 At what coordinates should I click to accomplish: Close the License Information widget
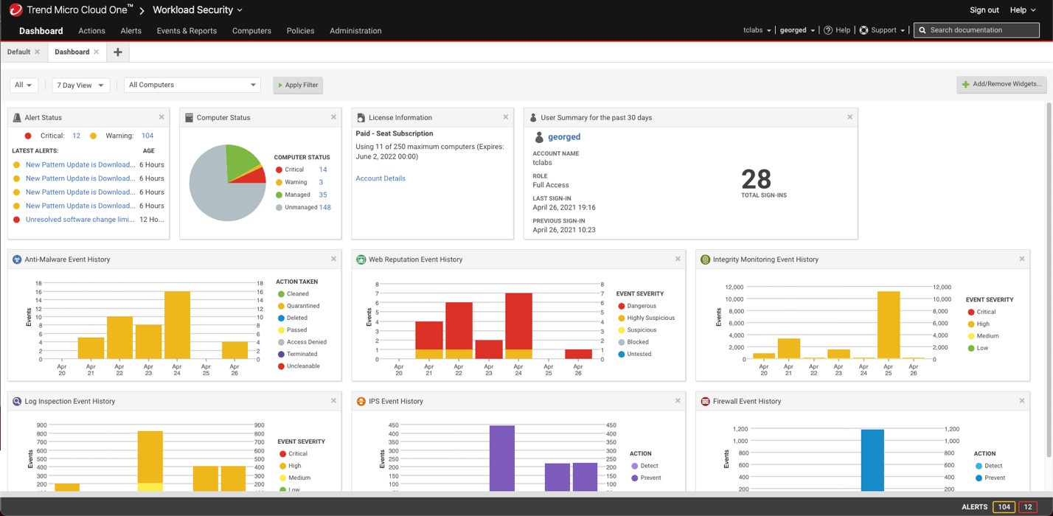point(506,117)
